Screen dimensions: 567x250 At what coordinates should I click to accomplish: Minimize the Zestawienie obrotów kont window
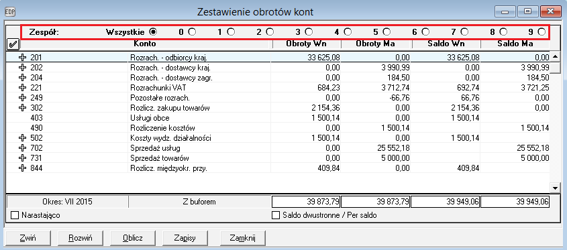[505, 12]
